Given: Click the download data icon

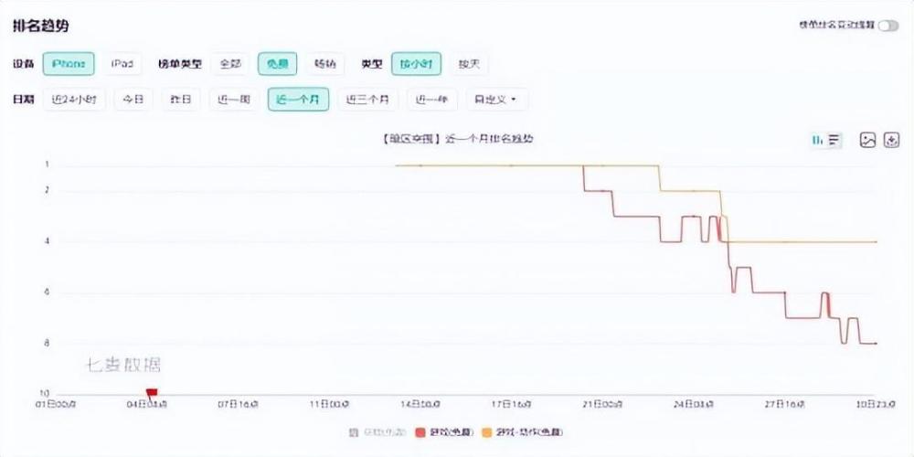Looking at the screenshot, I should [x=892, y=140].
